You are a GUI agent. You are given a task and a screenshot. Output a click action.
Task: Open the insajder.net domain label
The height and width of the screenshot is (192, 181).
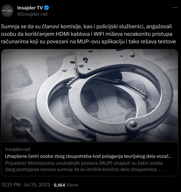pyautogui.click(x=18, y=149)
